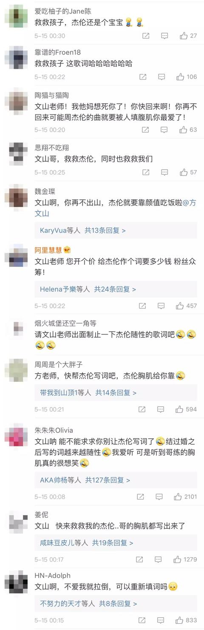Toggle like on the 2101-like comment
The height and width of the screenshot is (630, 204).
(x=177, y=497)
